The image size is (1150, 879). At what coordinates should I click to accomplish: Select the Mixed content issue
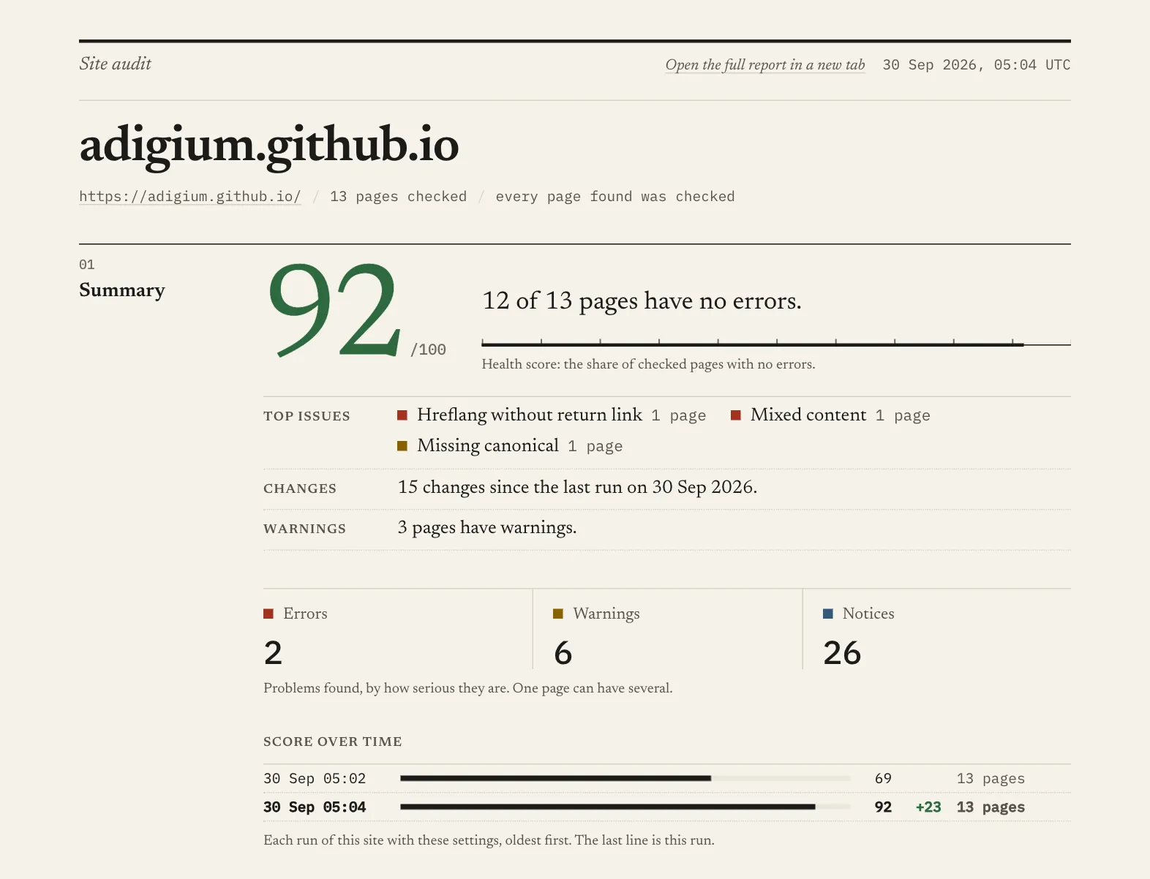coord(808,415)
